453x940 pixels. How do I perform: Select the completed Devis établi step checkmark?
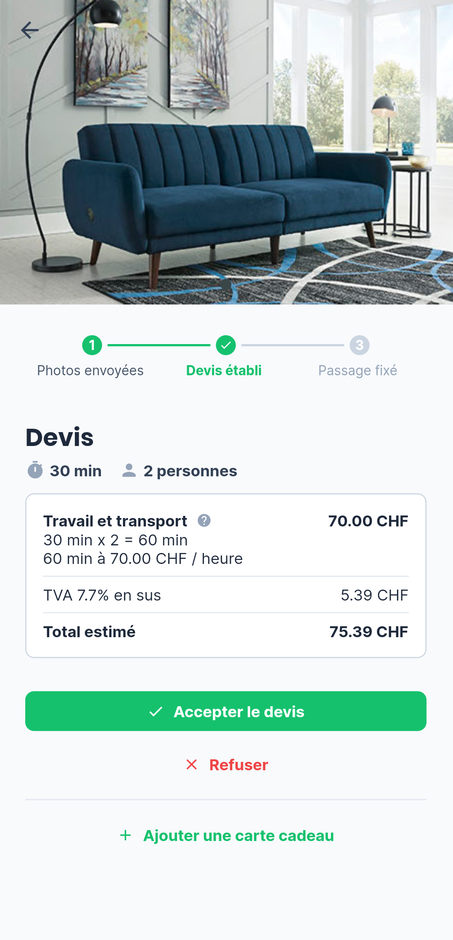[x=226, y=345]
